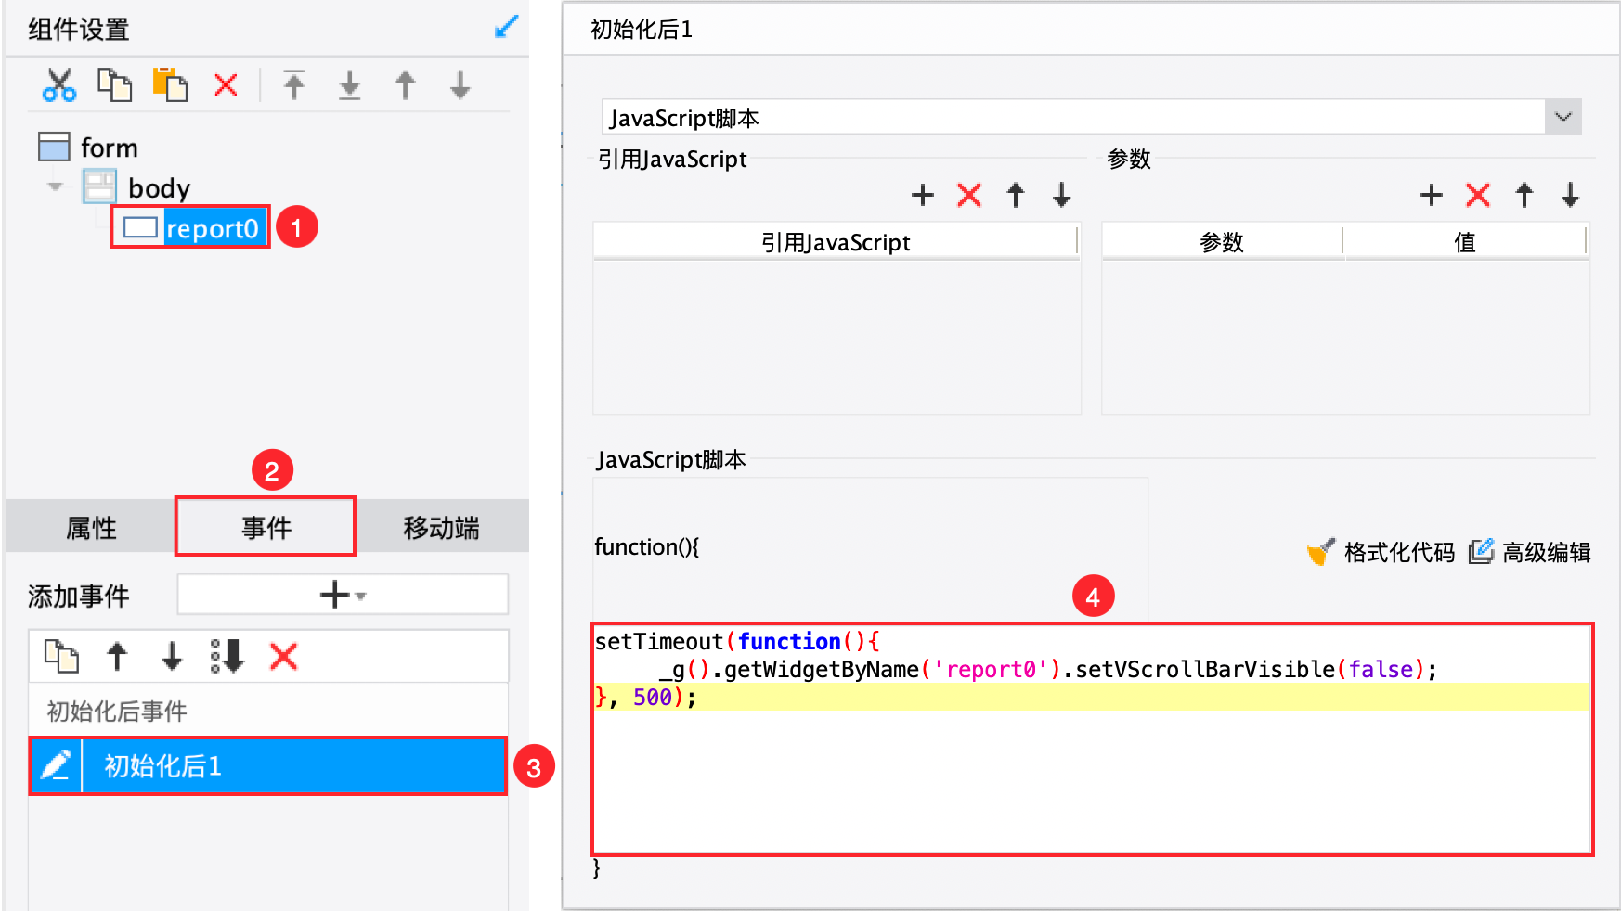
Task: Delete the selected component with red X
Action: [226, 85]
